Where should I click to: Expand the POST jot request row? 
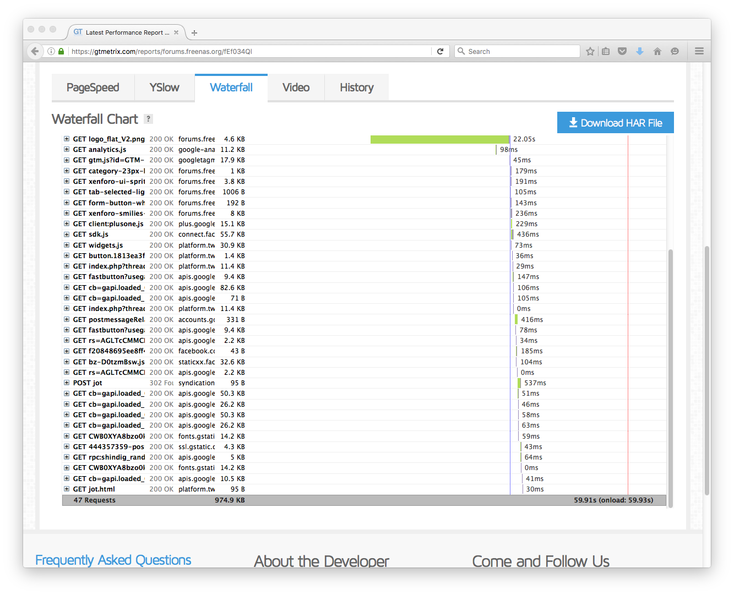pyautogui.click(x=67, y=383)
